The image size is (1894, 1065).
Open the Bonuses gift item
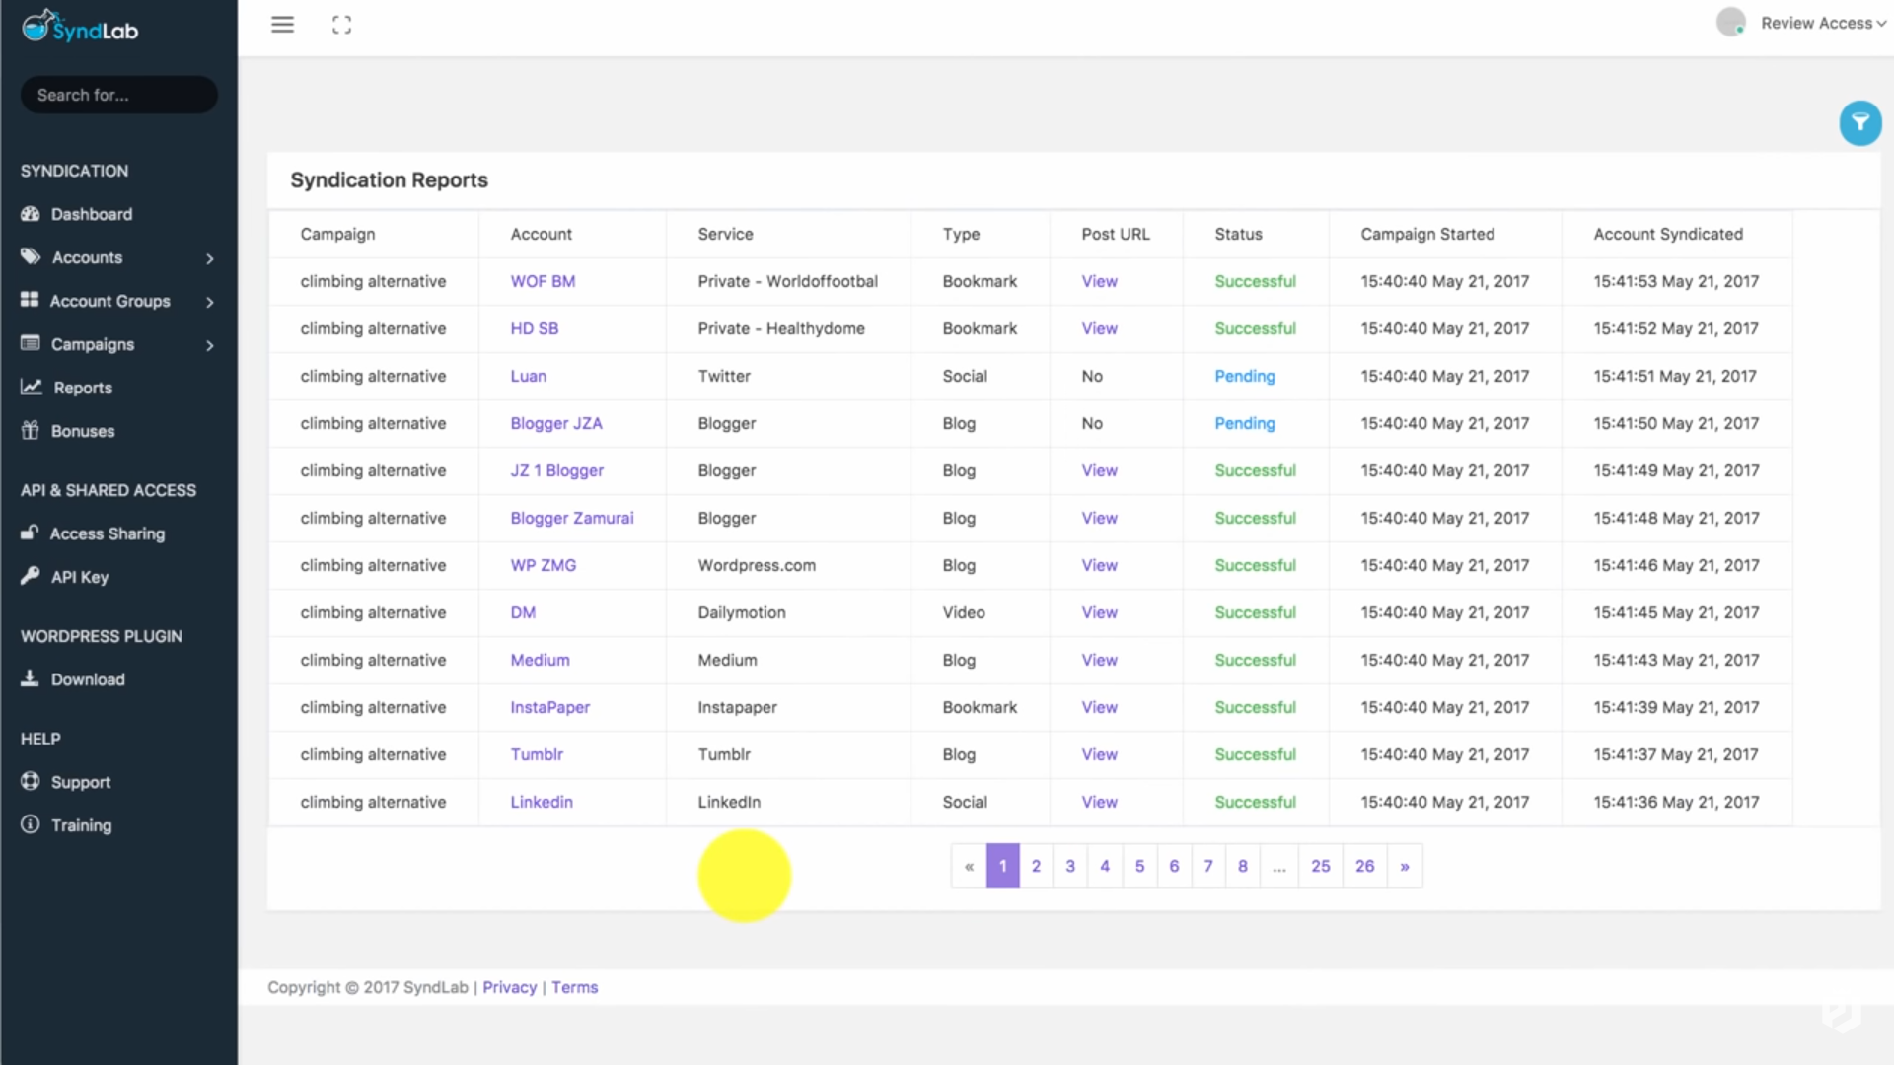pos(67,431)
